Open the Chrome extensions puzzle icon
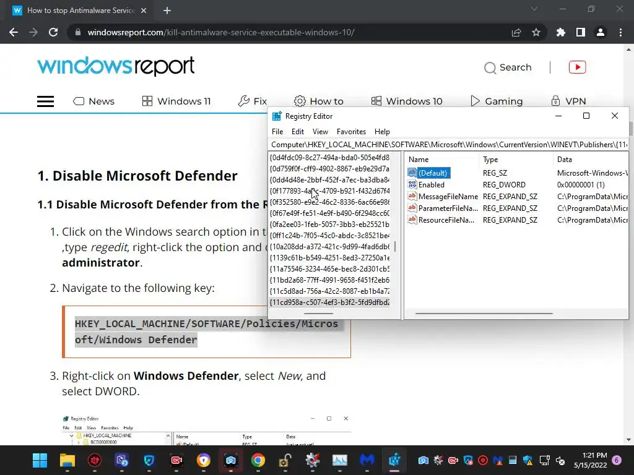 click(x=560, y=32)
